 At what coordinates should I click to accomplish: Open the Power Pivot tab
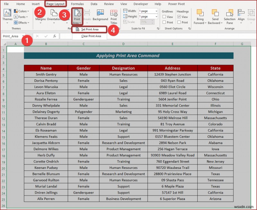[x=176, y=4]
